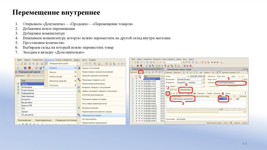The image size is (267, 150).
Task: Click Комментарий field with нет на месте
Action: (211, 119)
